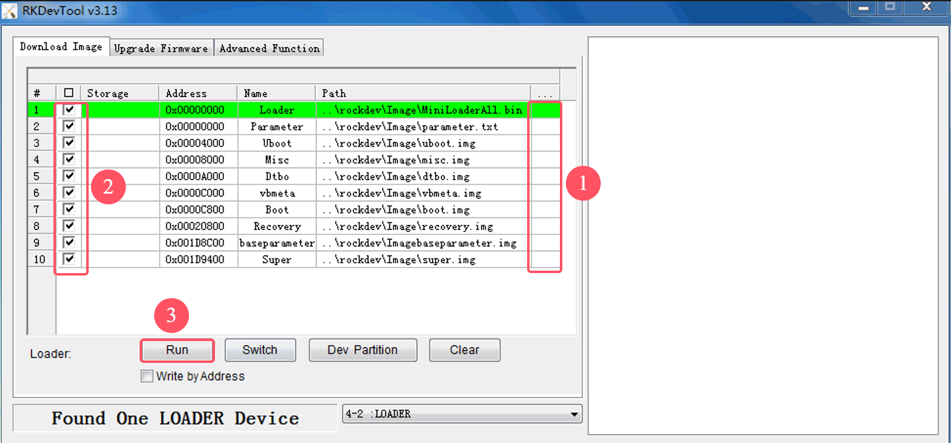
Task: Click address 0x0000C800 cell
Action: point(198,209)
